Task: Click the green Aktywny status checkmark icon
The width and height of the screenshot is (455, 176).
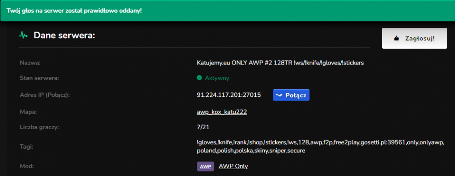Action: point(199,78)
